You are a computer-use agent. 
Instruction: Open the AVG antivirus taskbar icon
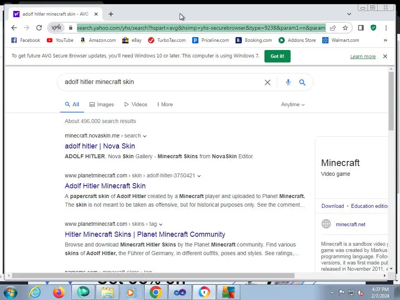[228, 292]
